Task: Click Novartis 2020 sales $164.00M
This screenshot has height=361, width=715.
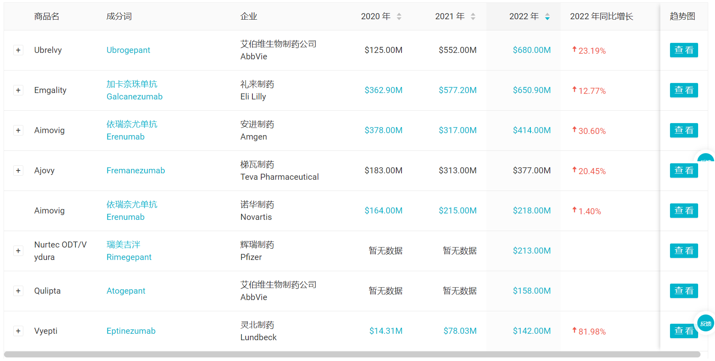Action: [383, 211]
